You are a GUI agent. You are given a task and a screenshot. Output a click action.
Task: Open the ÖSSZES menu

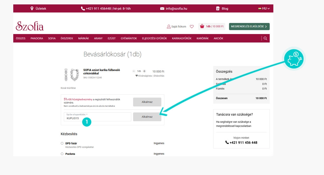21,38
